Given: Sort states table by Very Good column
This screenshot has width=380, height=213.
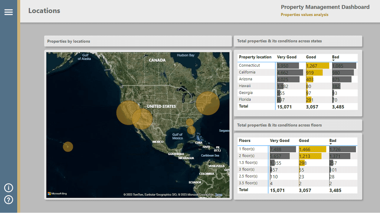Looking at the screenshot, I should pos(287,57).
